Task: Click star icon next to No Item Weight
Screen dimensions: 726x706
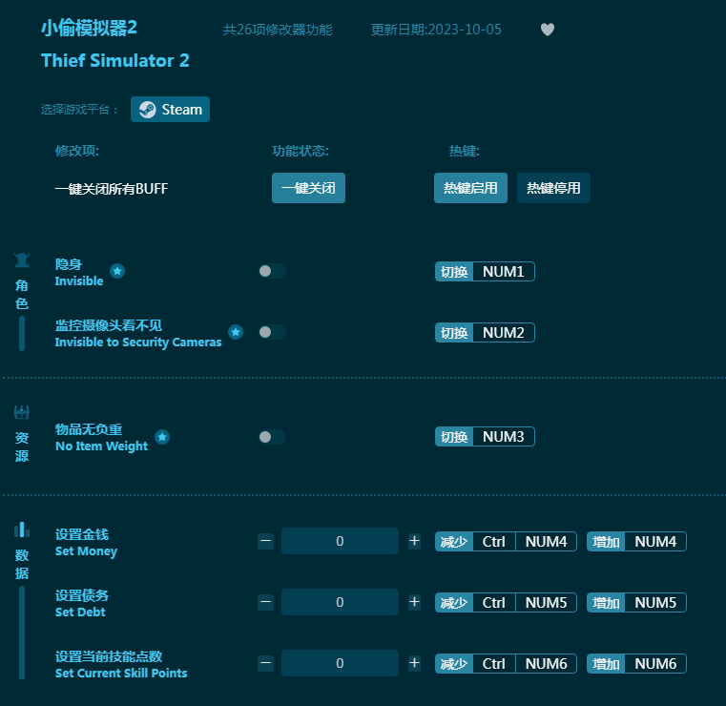Action: coord(162,437)
